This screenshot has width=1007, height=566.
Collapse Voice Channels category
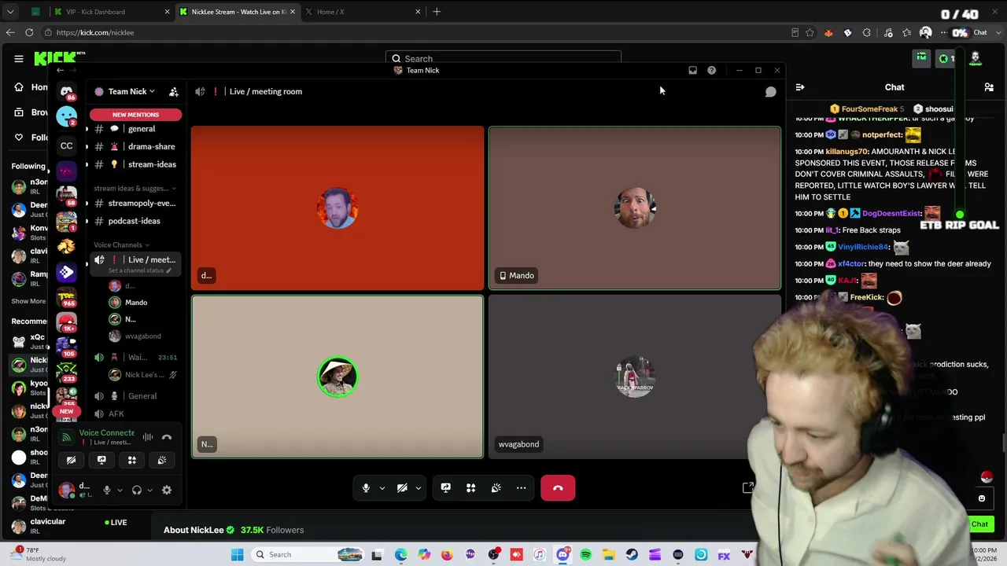[122, 245]
